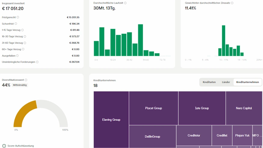The height and width of the screenshot is (148, 263).
Task: Select the Placet Group treemap block
Action: pos(154,108)
